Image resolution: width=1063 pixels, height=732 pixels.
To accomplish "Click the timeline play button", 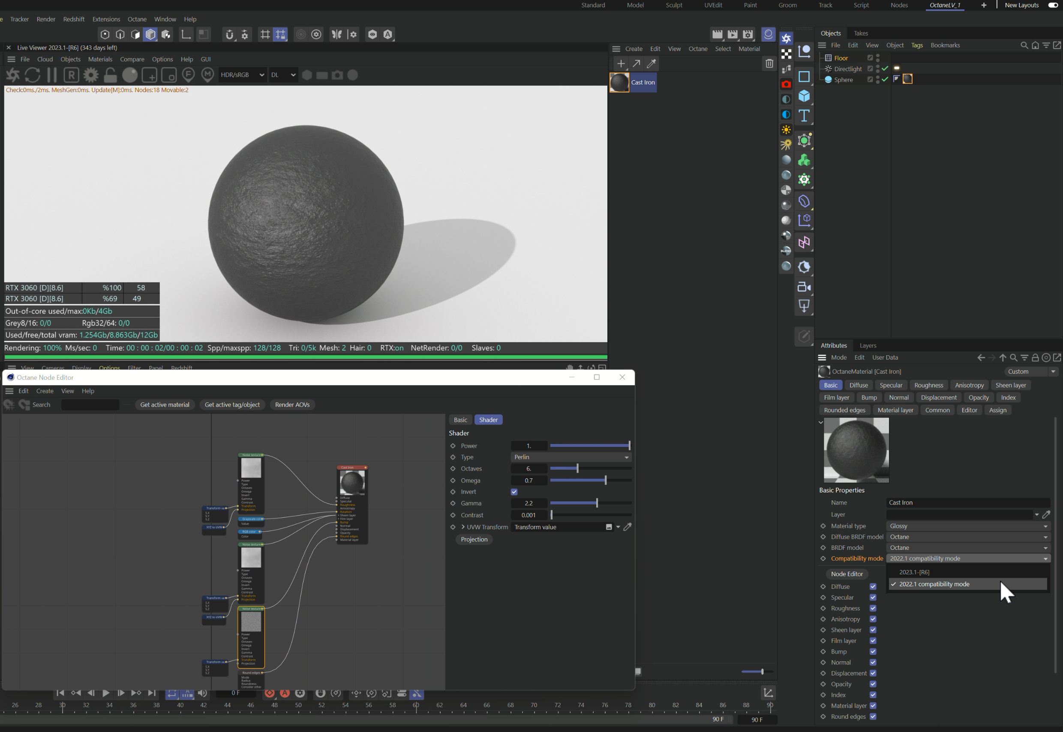I will pyautogui.click(x=105, y=693).
